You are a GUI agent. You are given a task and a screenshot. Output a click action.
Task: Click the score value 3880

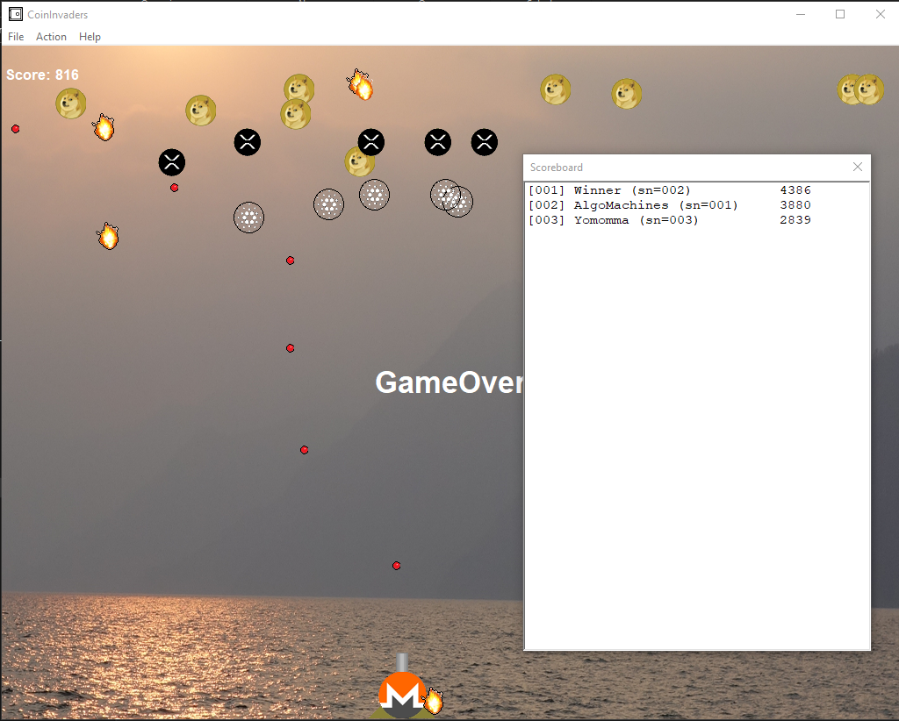point(795,205)
